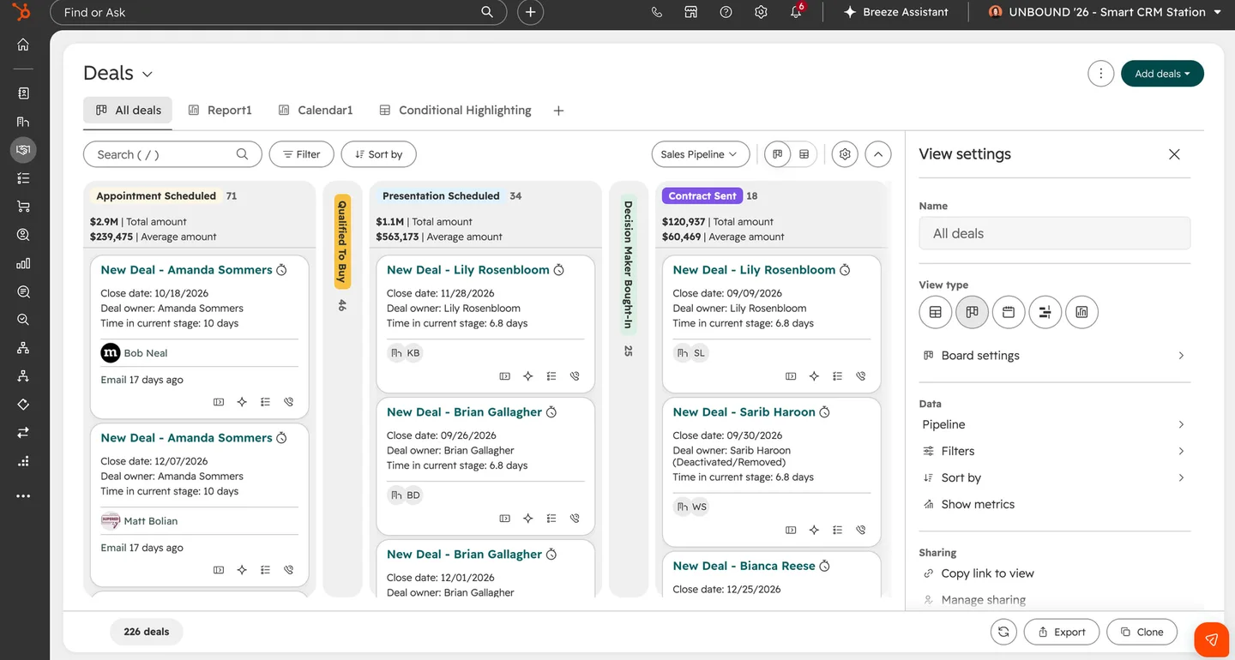
Task: Open the Deals object dropdown arrow
Action: click(148, 75)
